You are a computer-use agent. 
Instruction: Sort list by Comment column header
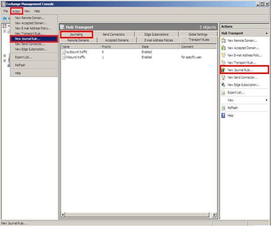click(198, 47)
